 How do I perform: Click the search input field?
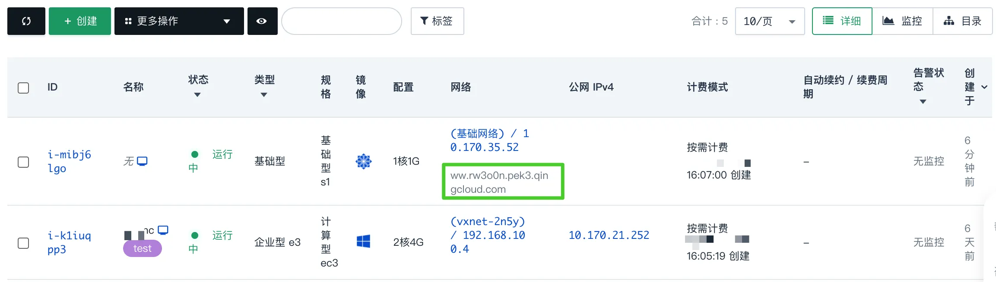(341, 21)
